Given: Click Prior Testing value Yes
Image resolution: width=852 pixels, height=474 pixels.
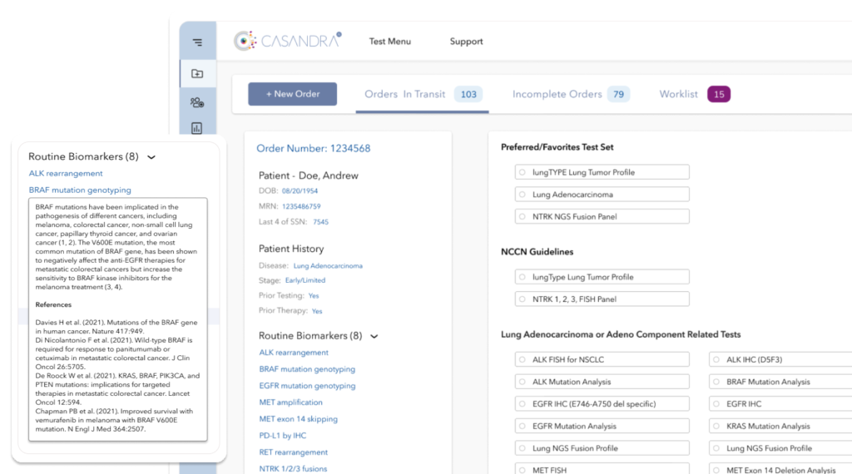Looking at the screenshot, I should tap(314, 296).
